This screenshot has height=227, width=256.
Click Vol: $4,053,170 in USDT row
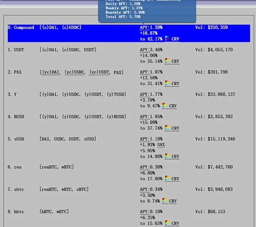214,50
